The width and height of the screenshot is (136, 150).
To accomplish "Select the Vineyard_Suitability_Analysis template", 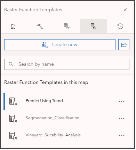I will click(x=67, y=136).
